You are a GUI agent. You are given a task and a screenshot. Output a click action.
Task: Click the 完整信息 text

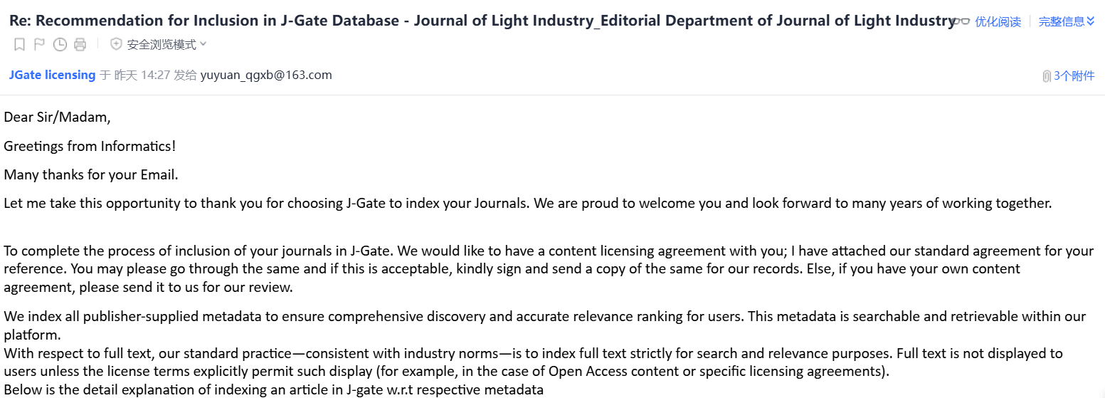[1062, 21]
